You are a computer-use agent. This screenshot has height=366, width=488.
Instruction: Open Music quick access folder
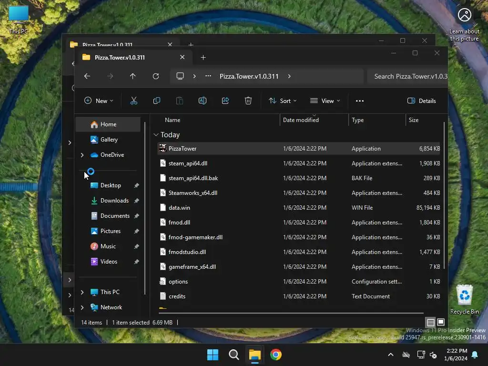pyautogui.click(x=108, y=246)
